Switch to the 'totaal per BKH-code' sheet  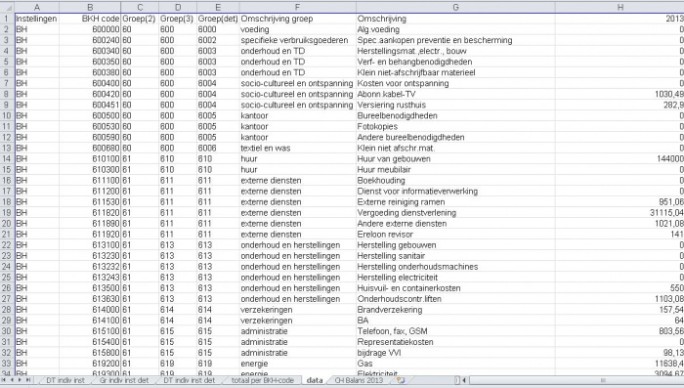pos(262,380)
